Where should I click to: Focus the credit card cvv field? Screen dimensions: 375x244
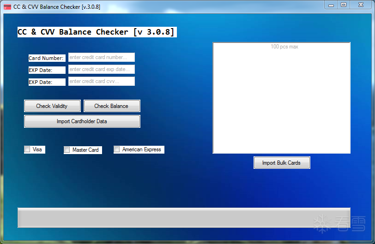click(102, 81)
